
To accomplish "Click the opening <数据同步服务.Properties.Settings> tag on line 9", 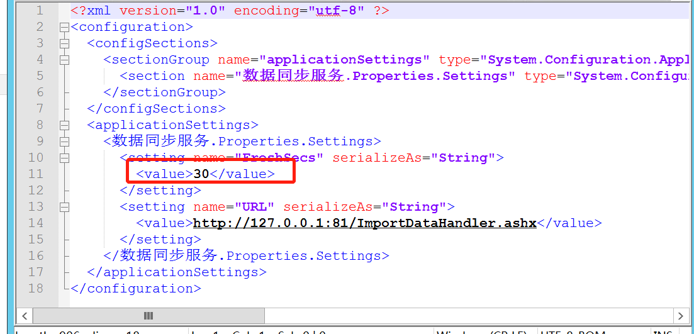I will tap(242, 142).
